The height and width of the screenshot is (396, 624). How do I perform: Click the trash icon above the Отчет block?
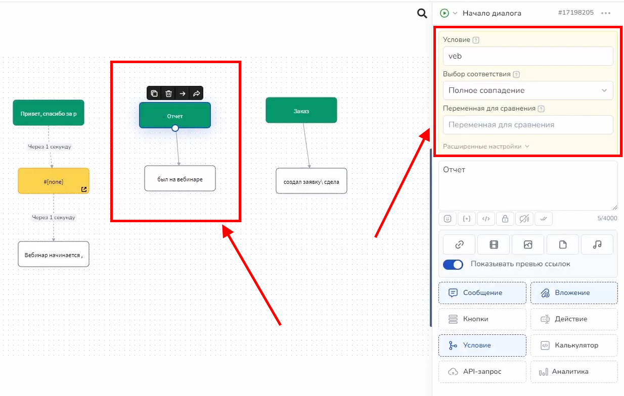click(168, 93)
